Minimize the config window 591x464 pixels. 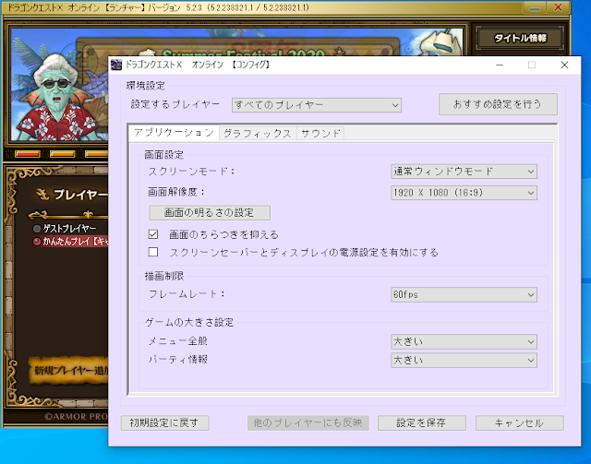coord(500,65)
